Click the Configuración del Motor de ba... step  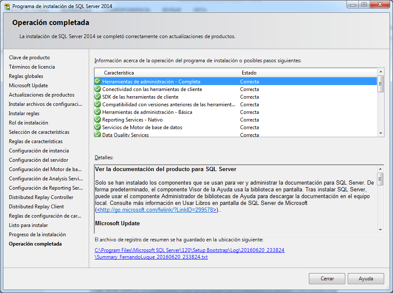point(45,169)
